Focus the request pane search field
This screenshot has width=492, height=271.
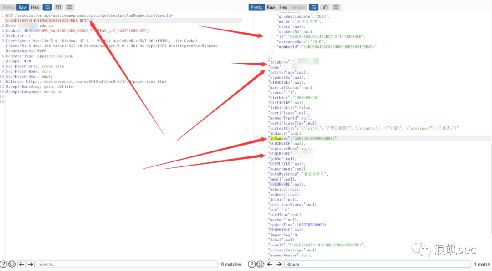(x=127, y=264)
